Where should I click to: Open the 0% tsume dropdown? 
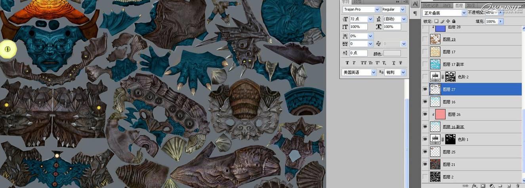pos(370,36)
